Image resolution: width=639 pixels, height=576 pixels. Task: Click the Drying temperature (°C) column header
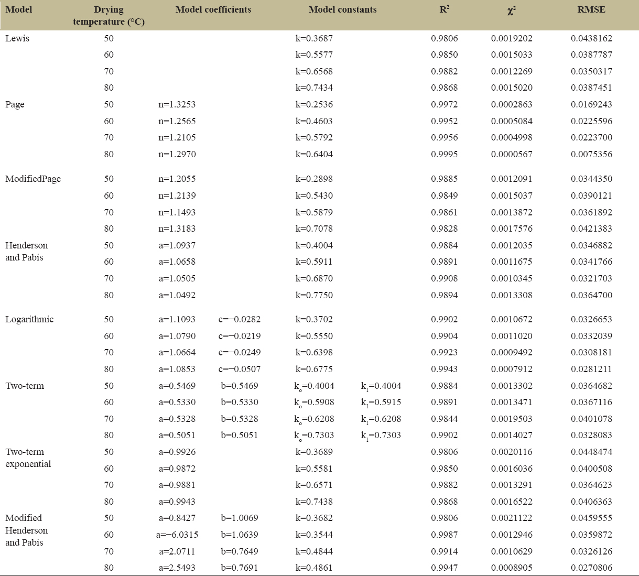coord(109,16)
